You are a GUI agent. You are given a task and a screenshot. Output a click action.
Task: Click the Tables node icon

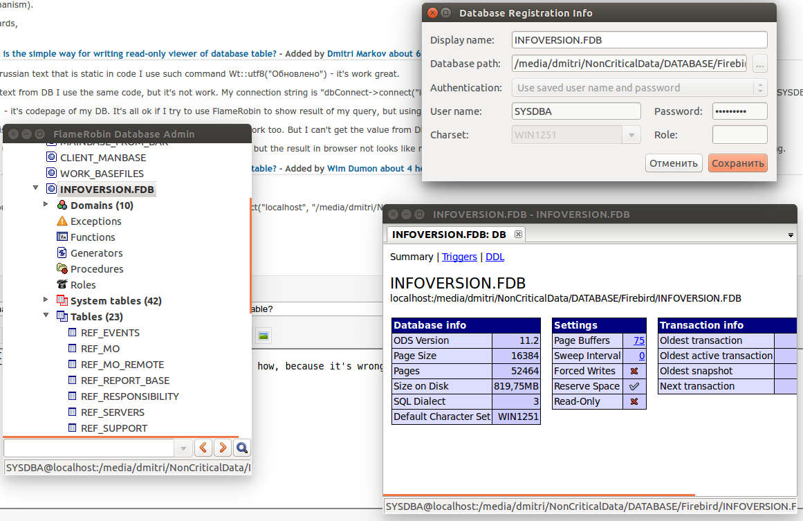[x=62, y=316]
